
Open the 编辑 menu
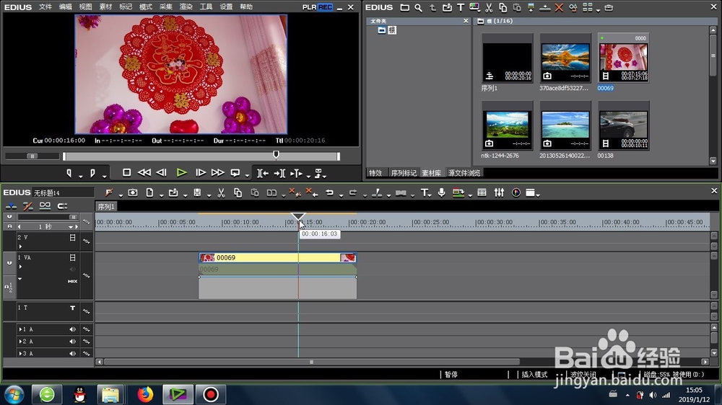point(66,7)
